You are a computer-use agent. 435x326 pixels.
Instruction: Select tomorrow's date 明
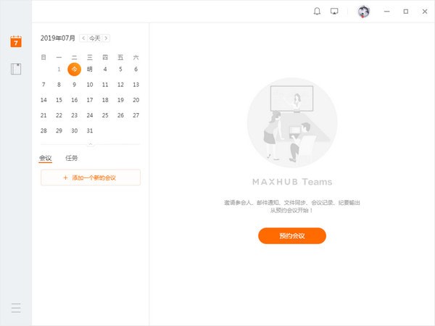pyautogui.click(x=90, y=69)
